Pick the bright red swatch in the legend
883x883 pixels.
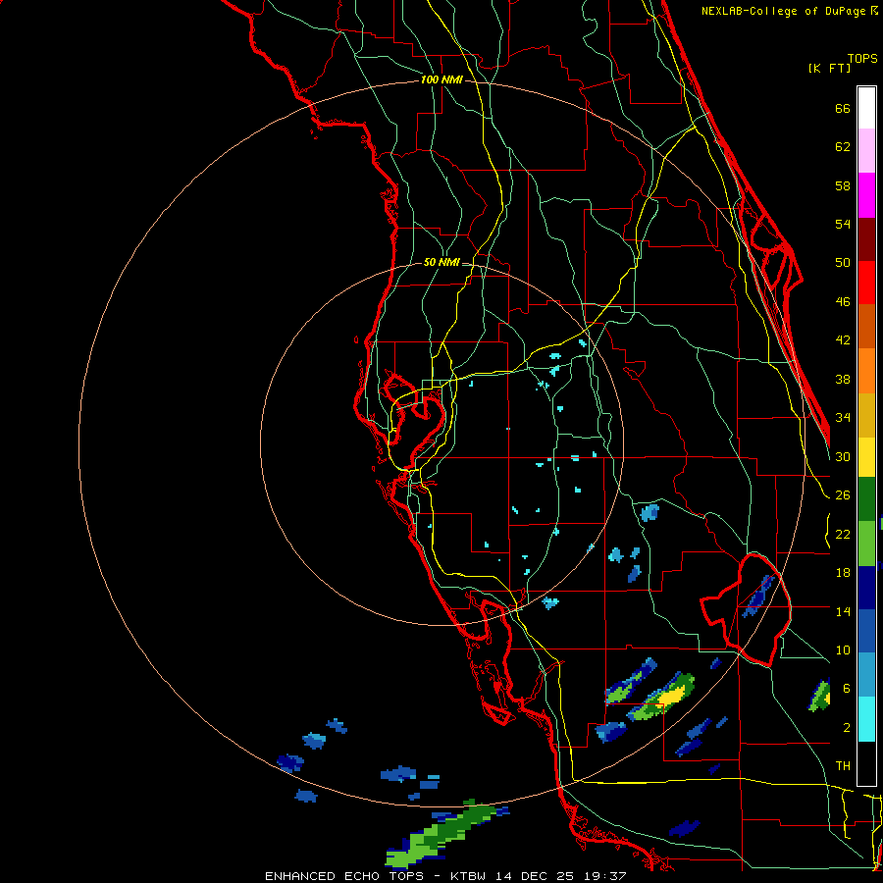point(866,283)
